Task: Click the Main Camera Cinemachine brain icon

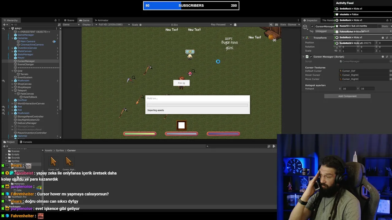Action: point(54,41)
